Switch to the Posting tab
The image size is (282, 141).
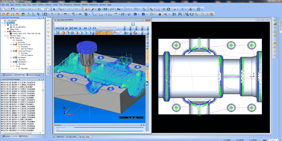pos(23,136)
